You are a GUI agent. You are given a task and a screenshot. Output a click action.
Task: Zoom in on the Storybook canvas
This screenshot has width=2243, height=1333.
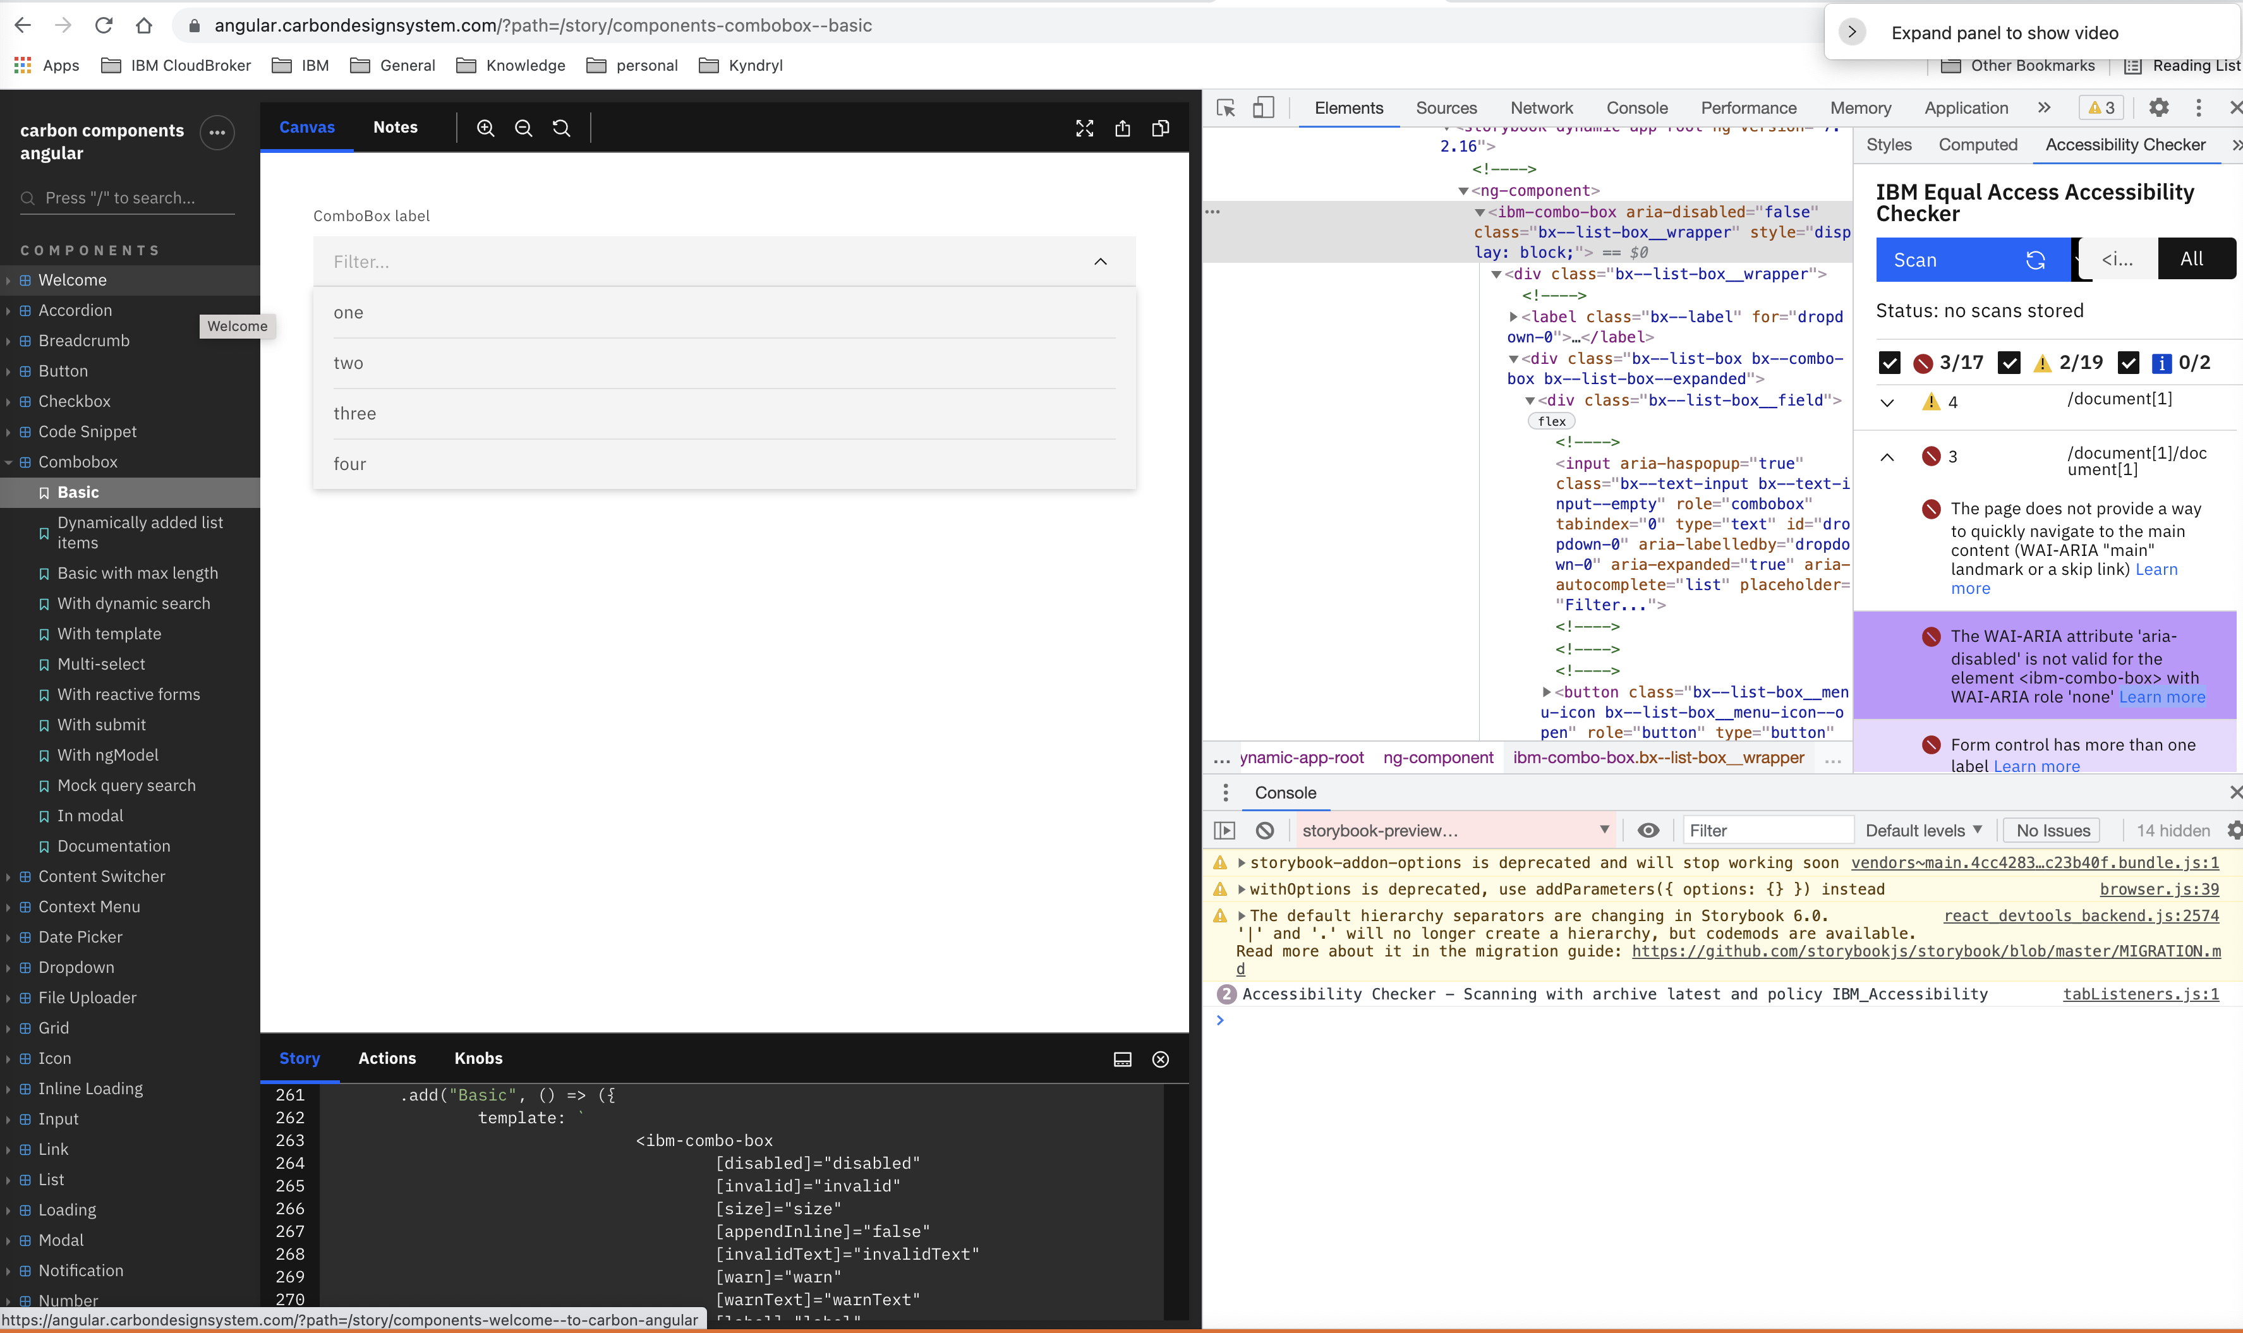coord(485,128)
